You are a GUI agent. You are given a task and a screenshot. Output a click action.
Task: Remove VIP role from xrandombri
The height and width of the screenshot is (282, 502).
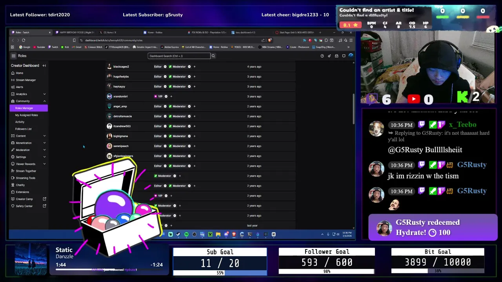pyautogui.click(x=166, y=96)
